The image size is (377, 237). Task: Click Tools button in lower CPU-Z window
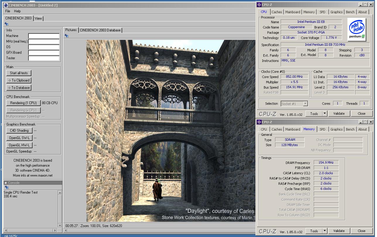tap(314, 231)
